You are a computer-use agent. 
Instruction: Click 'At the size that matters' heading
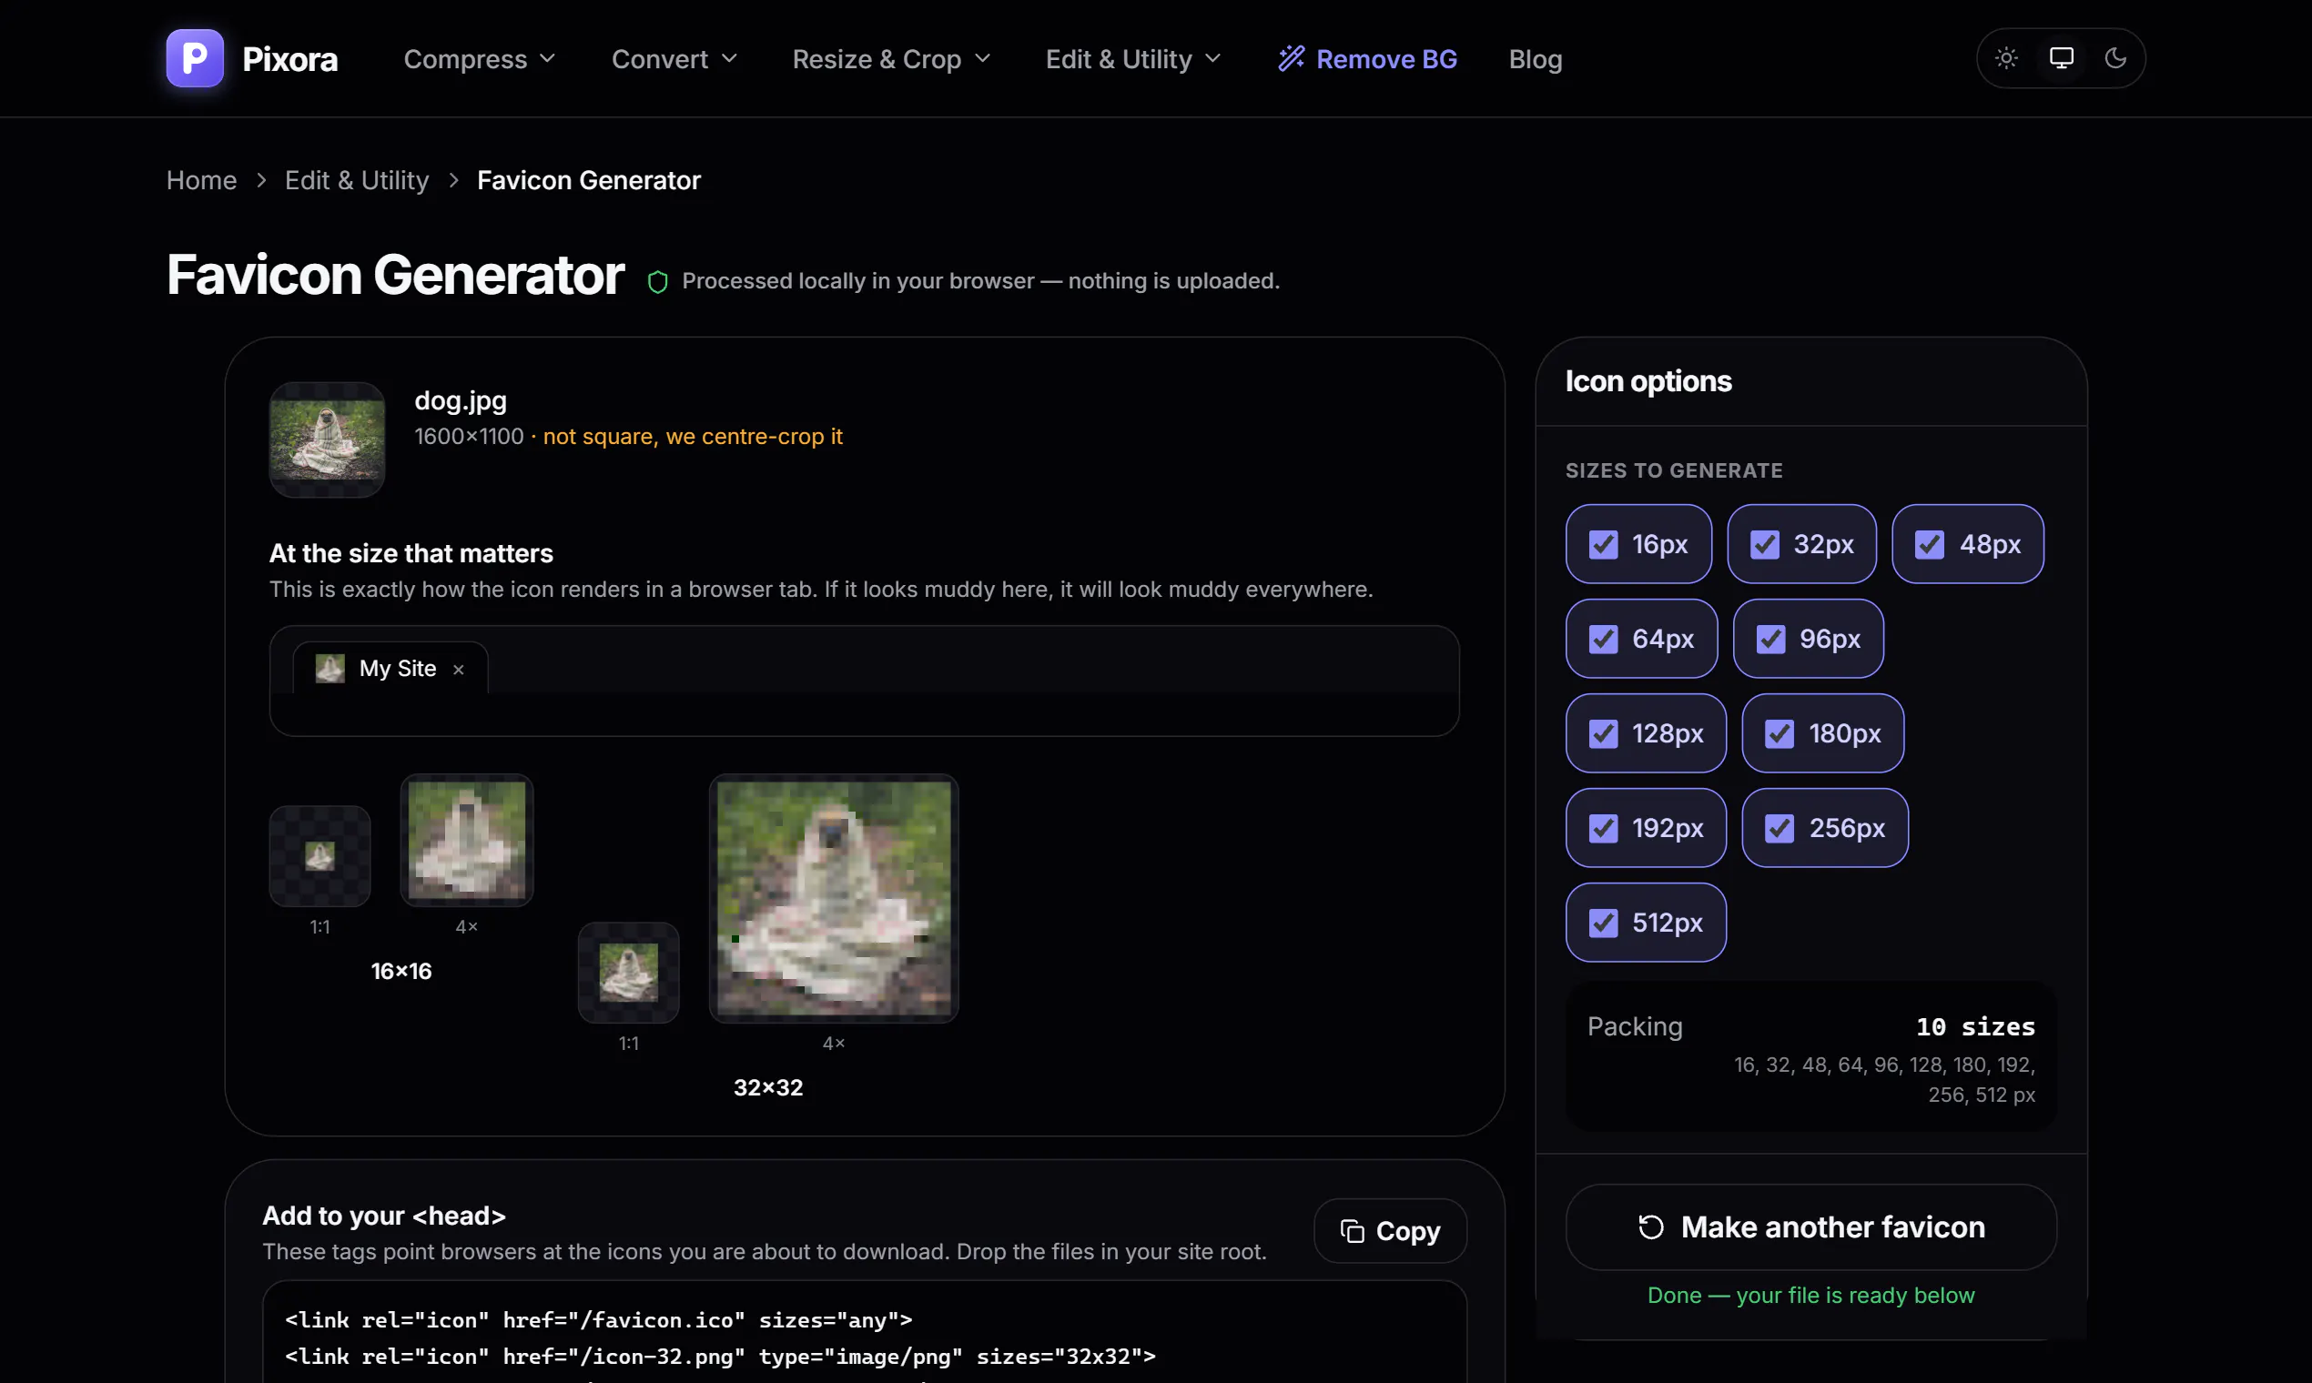tap(411, 553)
